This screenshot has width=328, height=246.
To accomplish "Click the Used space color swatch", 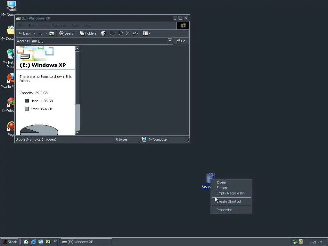I will coord(27,101).
